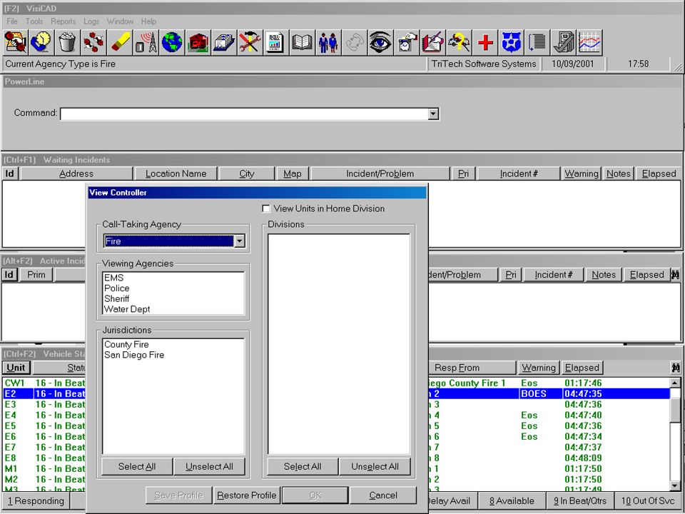Screen dimensions: 685x514
Task: Open the hammer and wrench tools icon
Action: pos(250,43)
